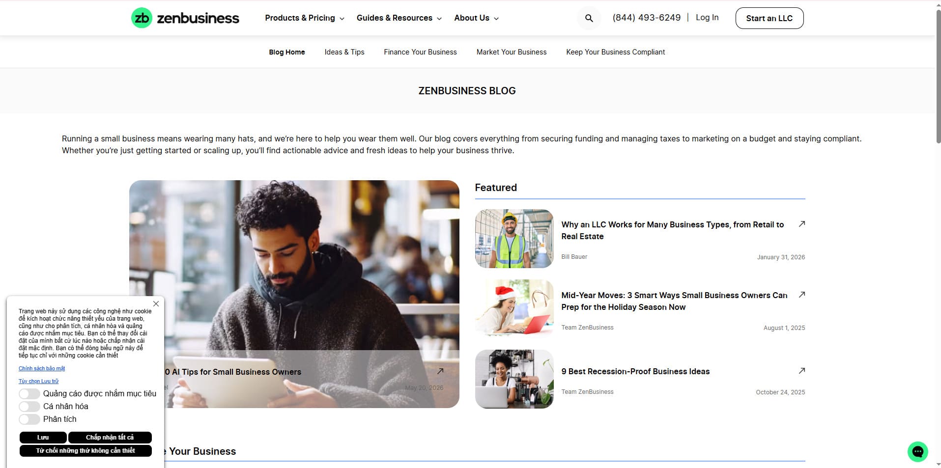Viewport: 941px width, 468px height.
Task: Click arrow icon on AI Tips article
Action: pos(440,371)
